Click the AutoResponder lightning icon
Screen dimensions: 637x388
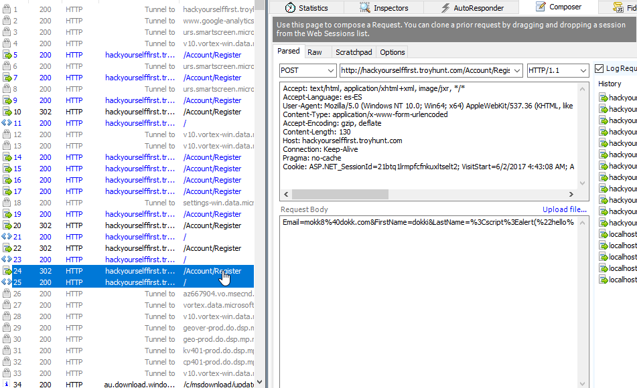coord(445,8)
